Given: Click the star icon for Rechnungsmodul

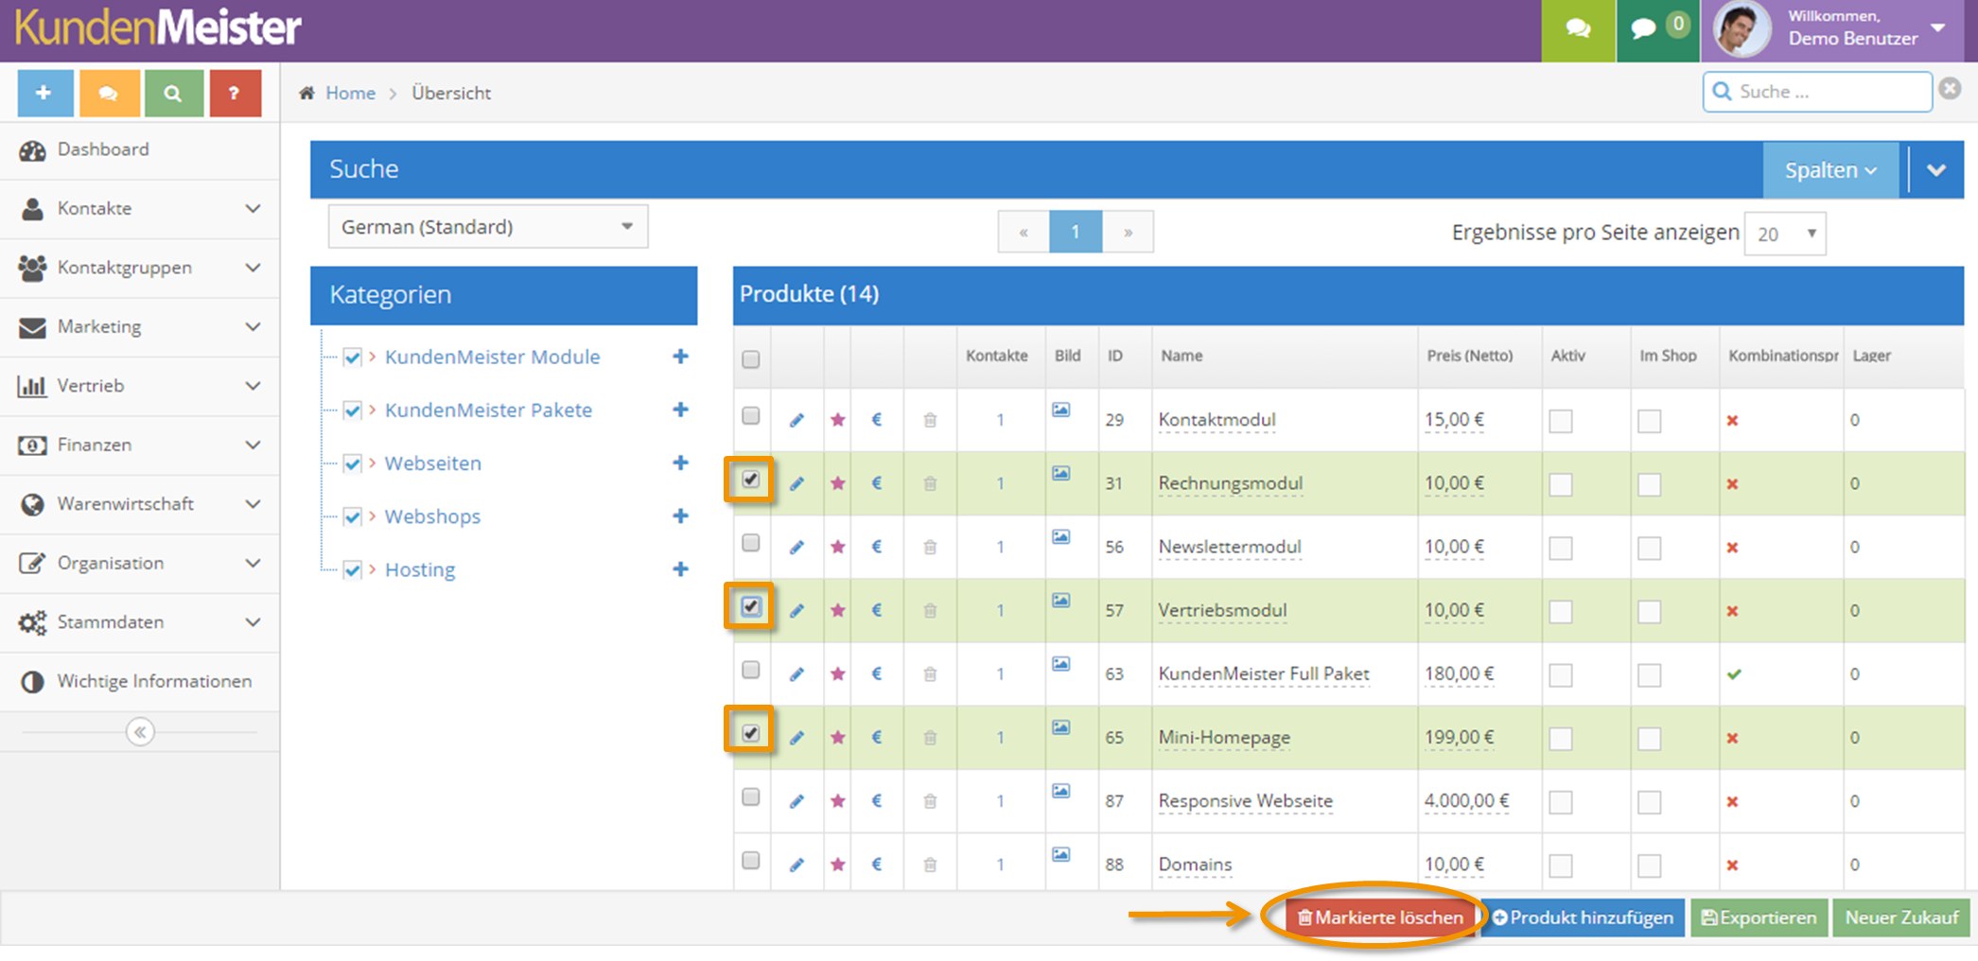Looking at the screenshot, I should tap(838, 483).
